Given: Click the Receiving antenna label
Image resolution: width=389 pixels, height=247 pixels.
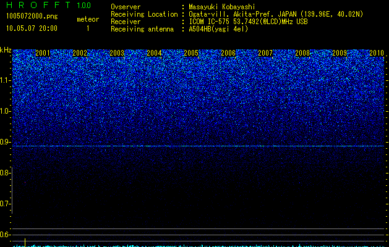Looking at the screenshot, I should click(x=142, y=29).
